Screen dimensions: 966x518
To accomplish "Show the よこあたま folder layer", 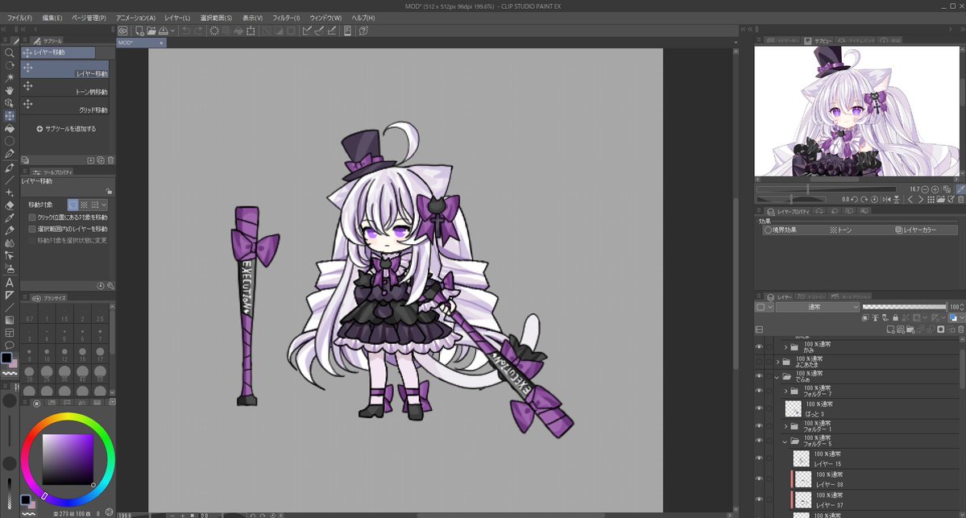I will coord(759,362).
